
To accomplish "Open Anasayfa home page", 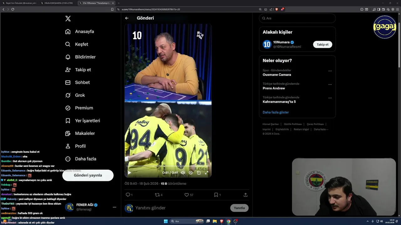I will [80, 32].
